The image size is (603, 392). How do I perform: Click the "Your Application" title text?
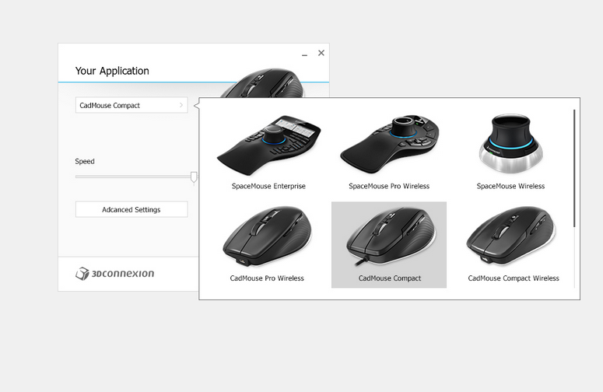pyautogui.click(x=112, y=71)
